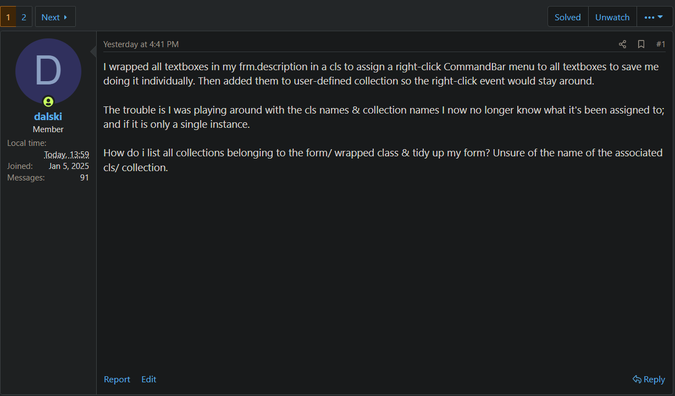The width and height of the screenshot is (675, 396).
Task: Share this post via share icon
Action: (x=622, y=44)
